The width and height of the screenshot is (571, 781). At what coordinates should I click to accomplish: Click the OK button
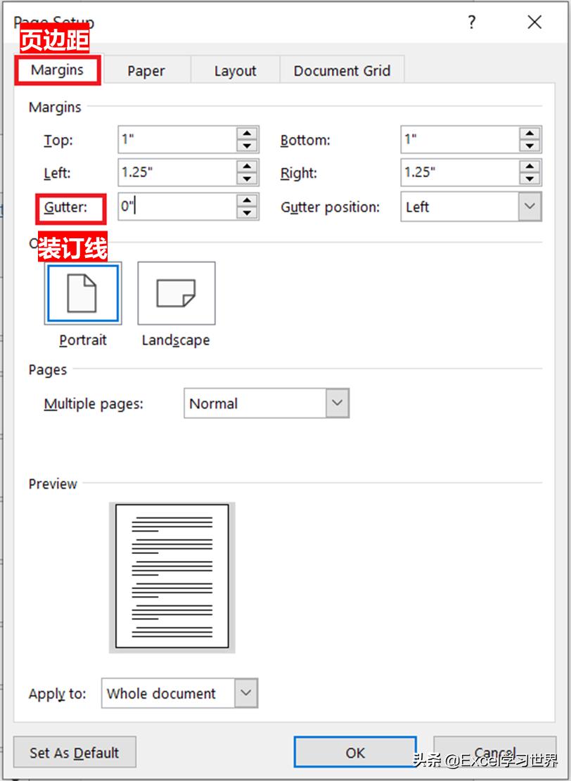pyautogui.click(x=355, y=752)
